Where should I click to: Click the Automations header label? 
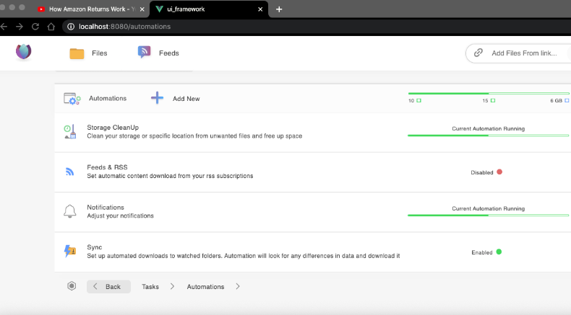tap(108, 99)
